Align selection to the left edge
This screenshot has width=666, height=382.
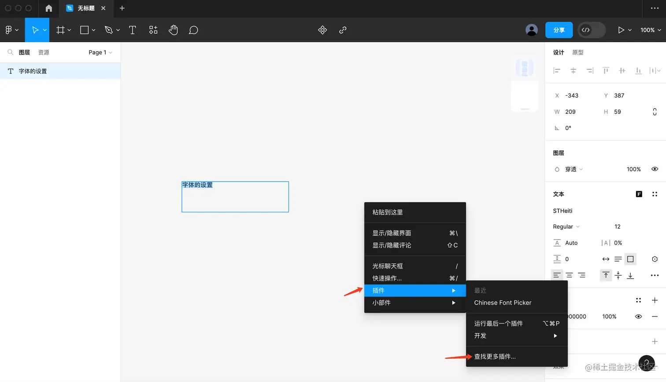(557, 71)
